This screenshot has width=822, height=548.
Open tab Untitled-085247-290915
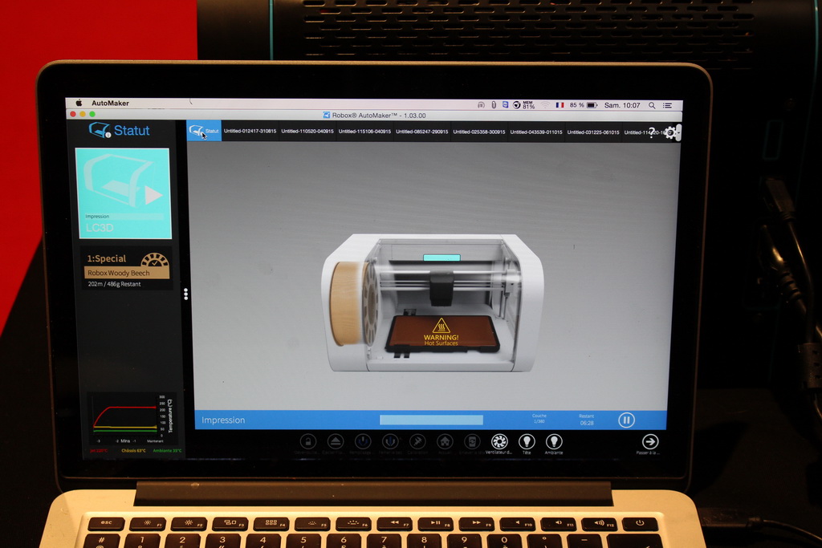422,132
